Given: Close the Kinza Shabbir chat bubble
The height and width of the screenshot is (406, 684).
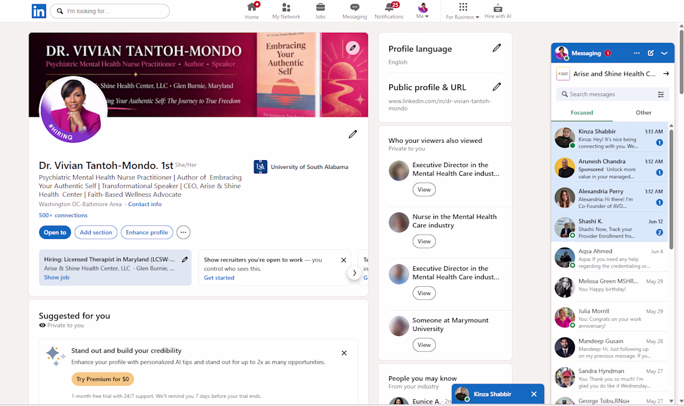Looking at the screenshot, I should point(534,394).
